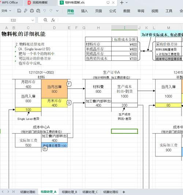Image resolution: width=183 pixels, height=195 pixels.
Task: Open Print Preview icon
Action: coord(38,11)
